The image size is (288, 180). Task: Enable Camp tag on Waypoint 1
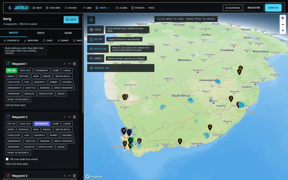pyautogui.click(x=56, y=71)
